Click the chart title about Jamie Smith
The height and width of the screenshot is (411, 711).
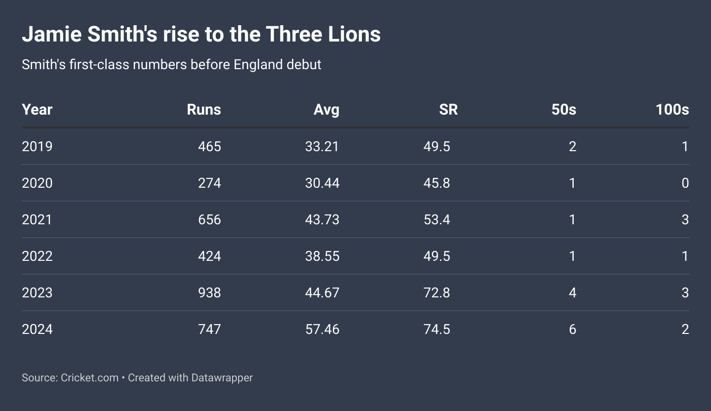tap(201, 35)
